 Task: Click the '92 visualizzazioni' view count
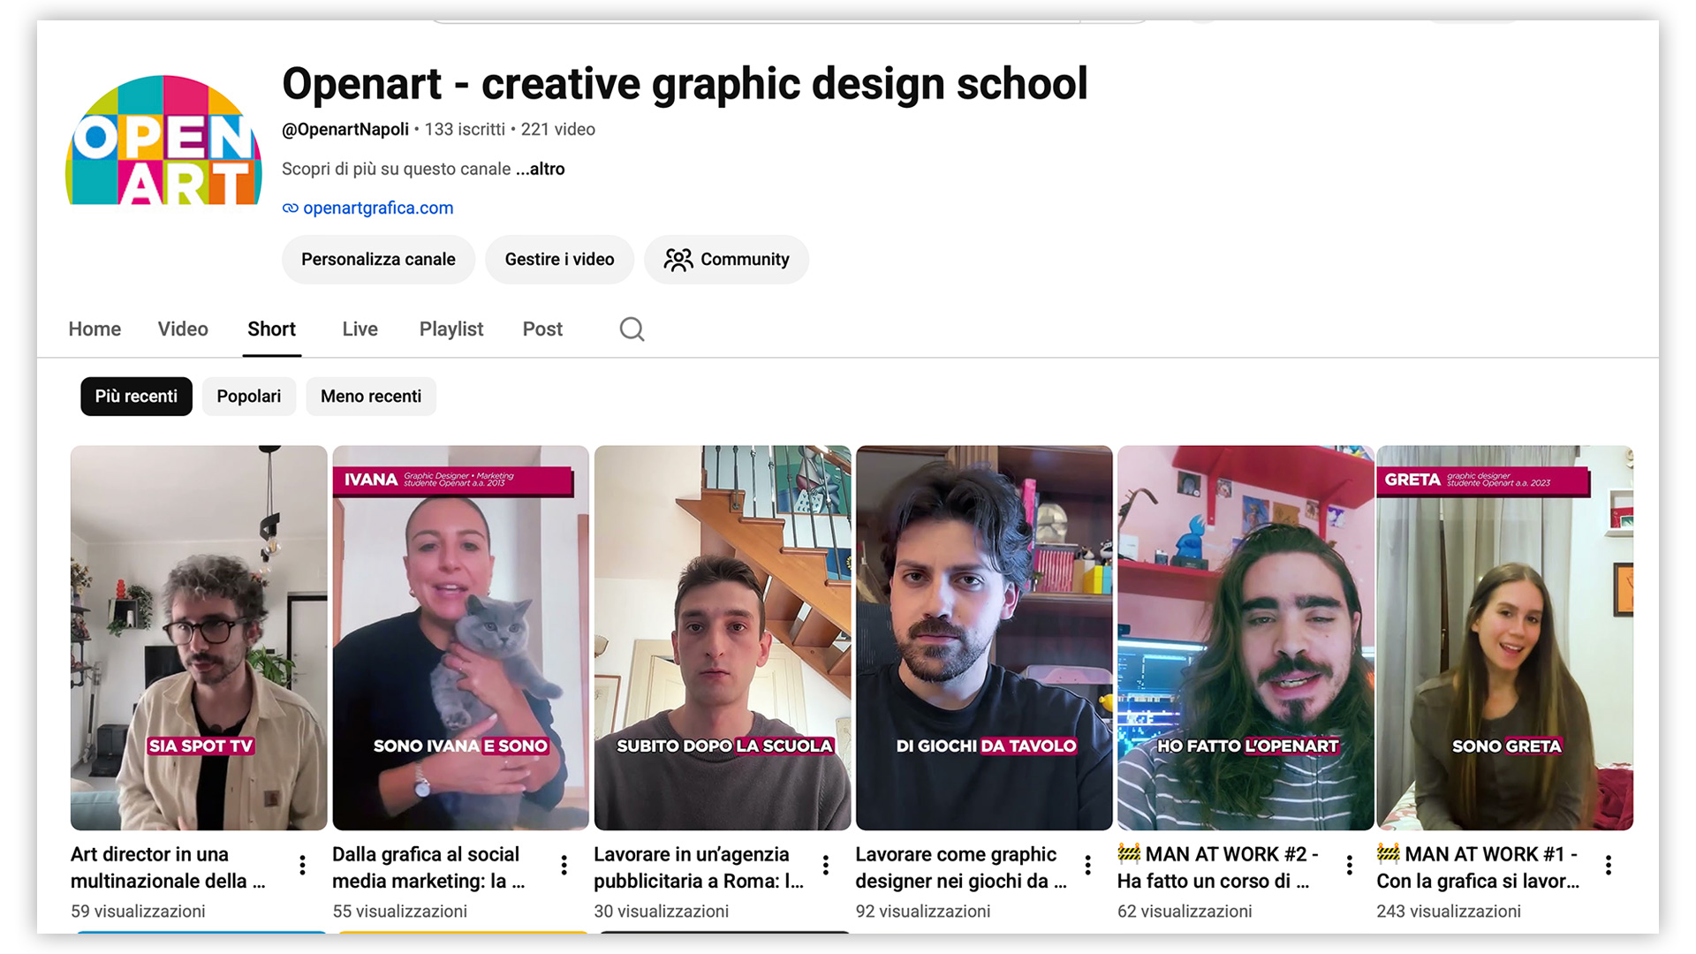pos(923,912)
